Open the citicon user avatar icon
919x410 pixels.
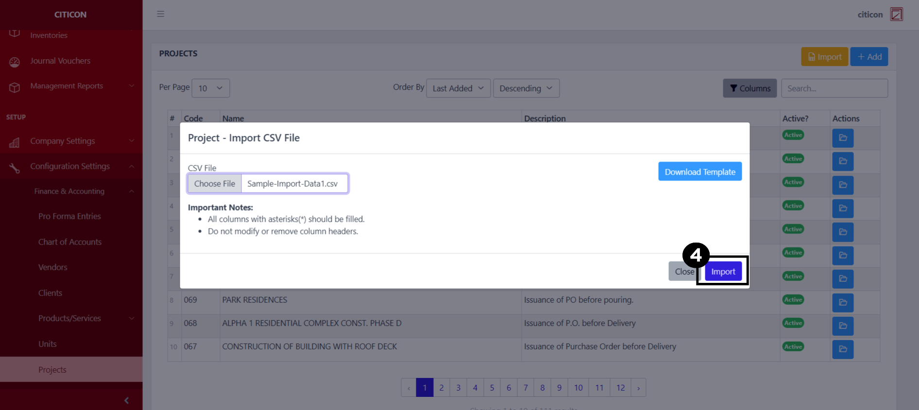click(x=896, y=14)
